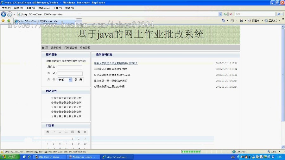Open the 星火英语职场应急系列 link
This screenshot has height=160, width=285.
tap(112, 75)
